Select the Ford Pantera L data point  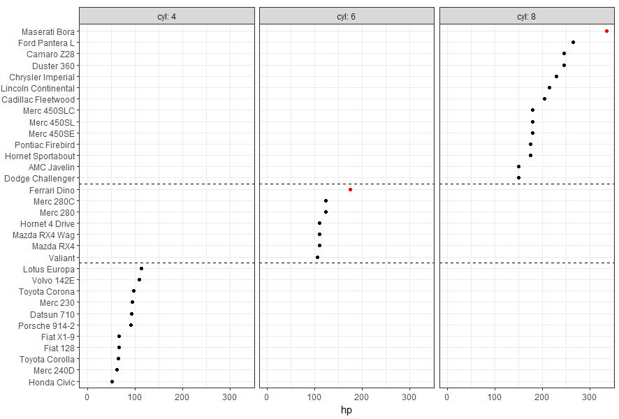pos(573,42)
